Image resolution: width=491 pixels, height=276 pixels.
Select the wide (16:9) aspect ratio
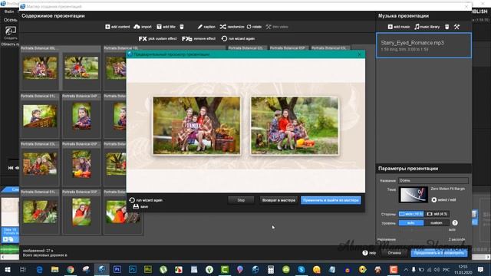pyautogui.click(x=411, y=214)
